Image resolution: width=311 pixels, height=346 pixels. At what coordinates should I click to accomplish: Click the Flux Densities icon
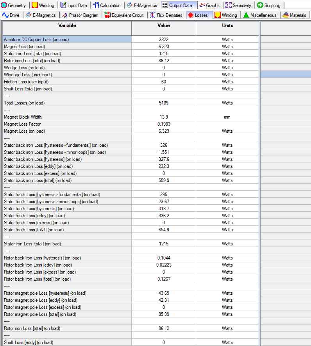click(x=152, y=15)
